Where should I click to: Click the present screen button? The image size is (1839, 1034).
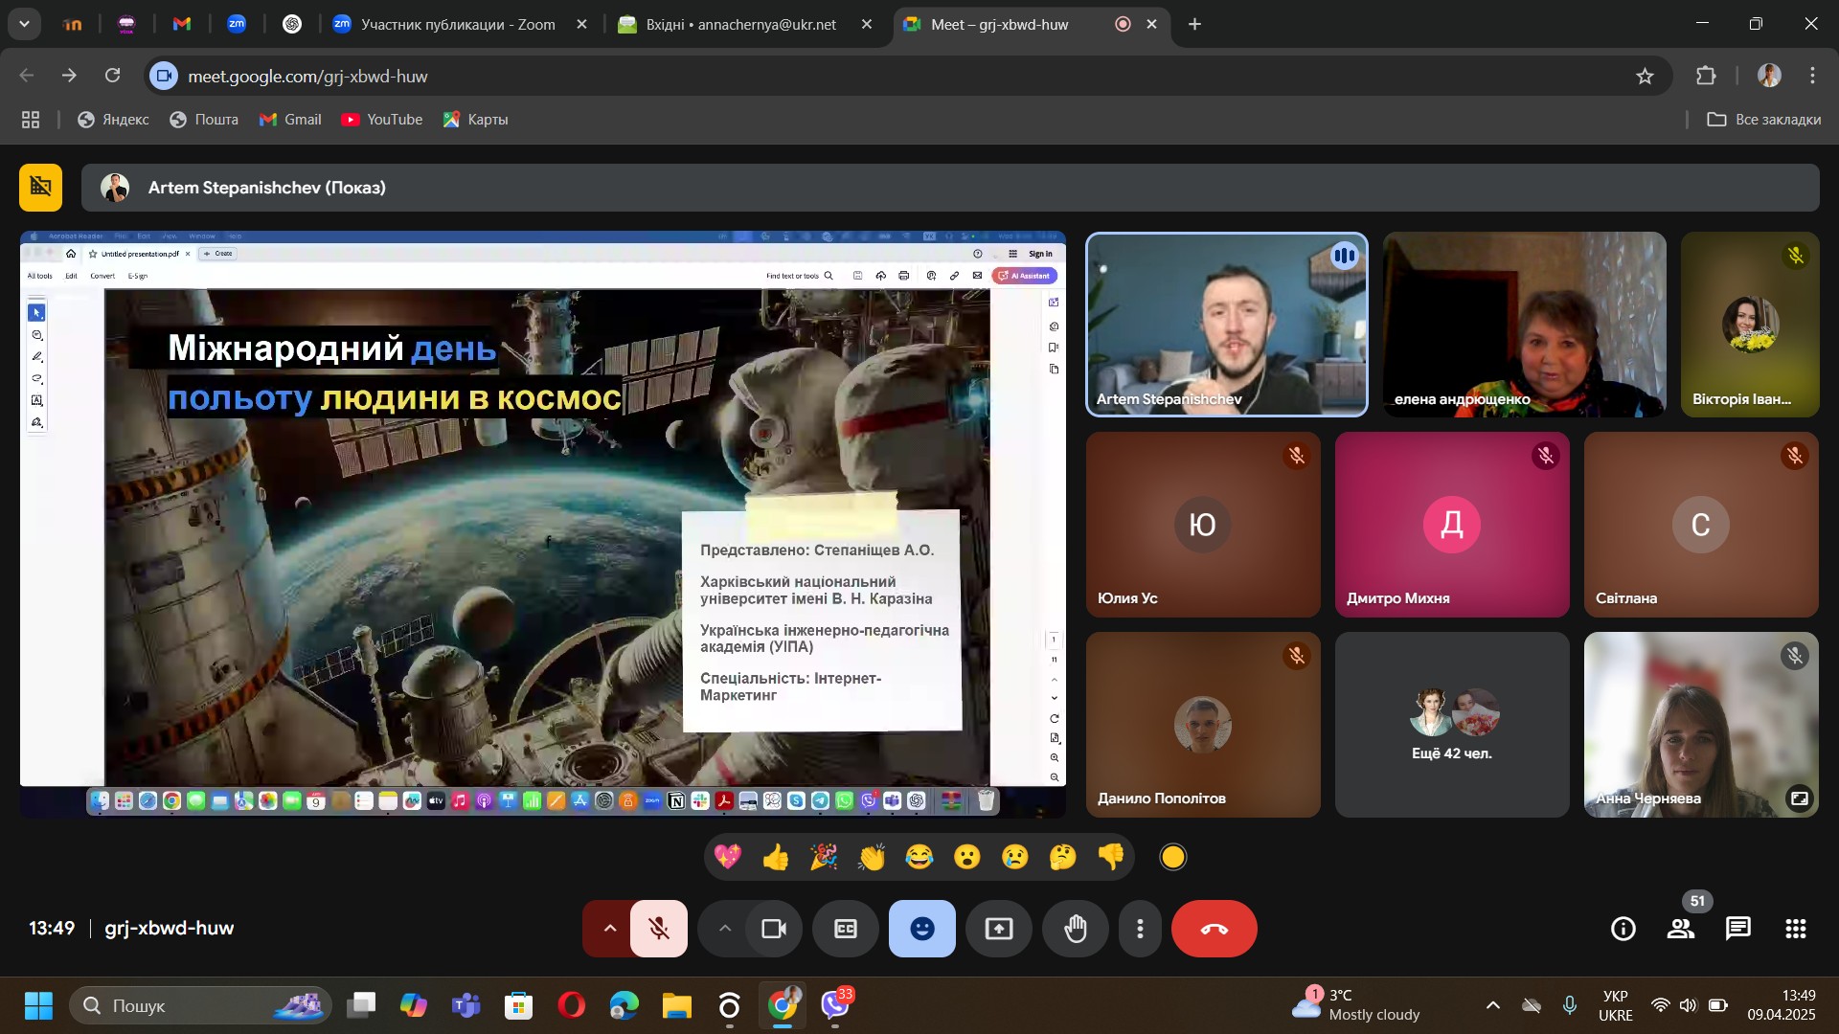[999, 929]
